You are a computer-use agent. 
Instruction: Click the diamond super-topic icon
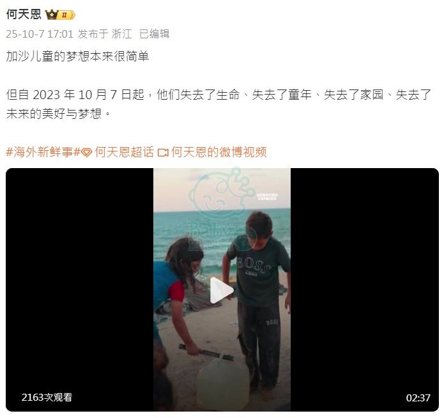pyautogui.click(x=87, y=153)
